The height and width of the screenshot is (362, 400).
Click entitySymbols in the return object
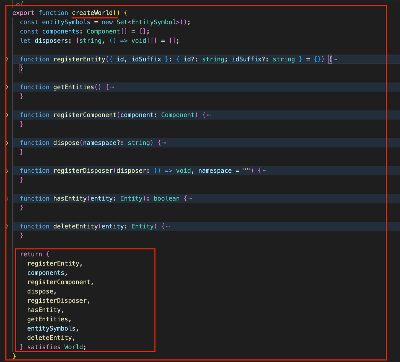[51, 328]
